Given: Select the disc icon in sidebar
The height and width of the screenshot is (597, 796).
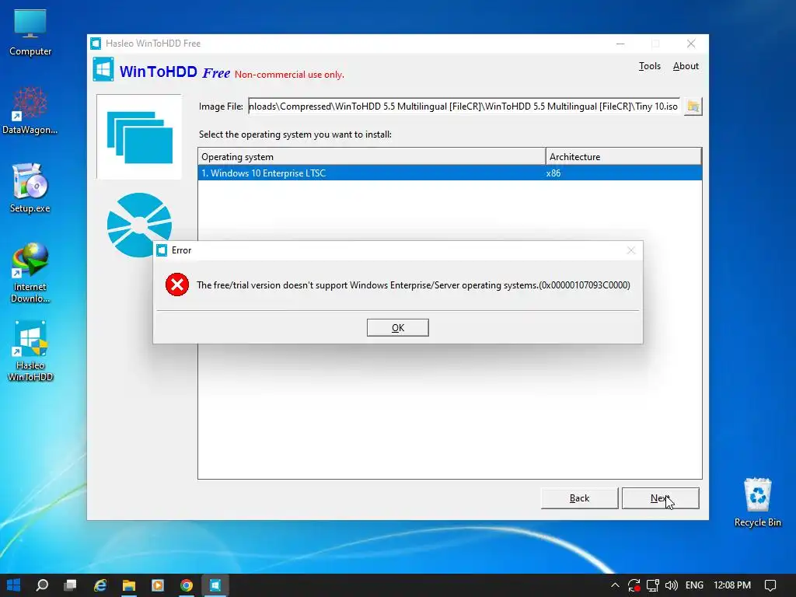Looking at the screenshot, I should [x=139, y=225].
